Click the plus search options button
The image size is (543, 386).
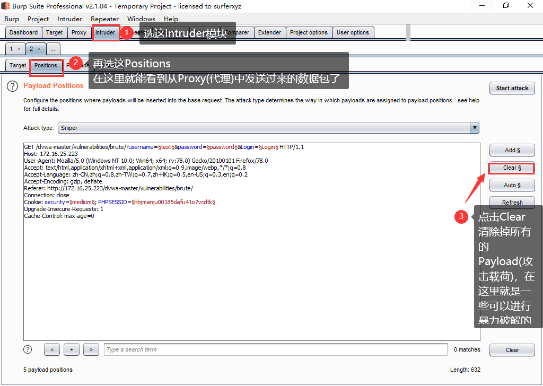tap(72, 349)
